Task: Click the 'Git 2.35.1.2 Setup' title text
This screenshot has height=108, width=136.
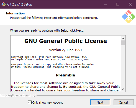Action: (x=20, y=4)
